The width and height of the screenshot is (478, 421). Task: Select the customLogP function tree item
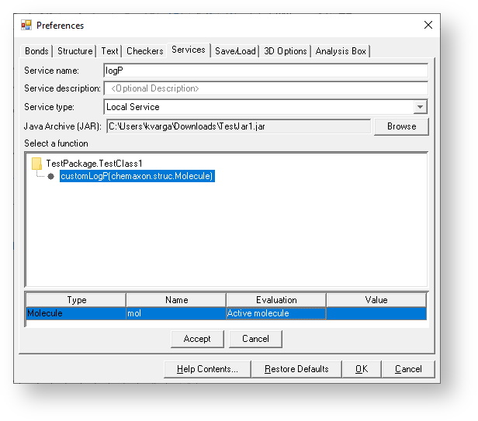tap(137, 177)
